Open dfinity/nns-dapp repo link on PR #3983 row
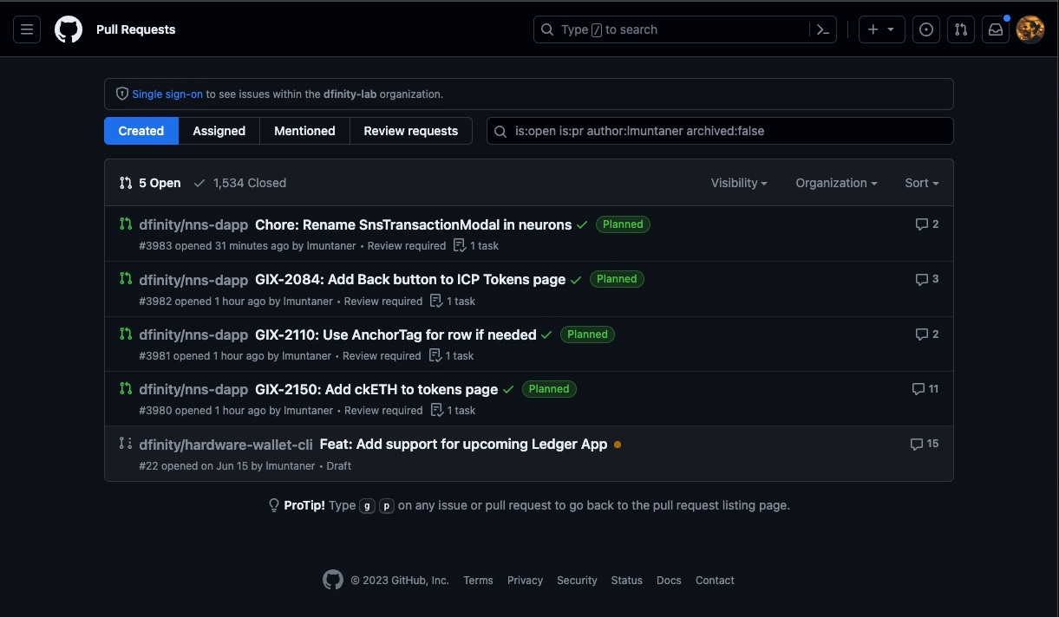Viewport: 1059px width, 617px height. [x=193, y=224]
